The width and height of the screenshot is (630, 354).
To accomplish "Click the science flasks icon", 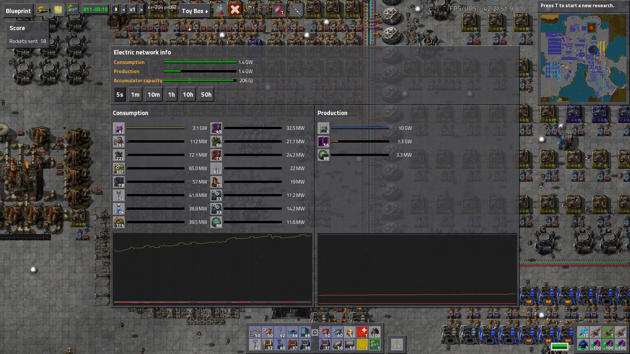I will 220,10.
